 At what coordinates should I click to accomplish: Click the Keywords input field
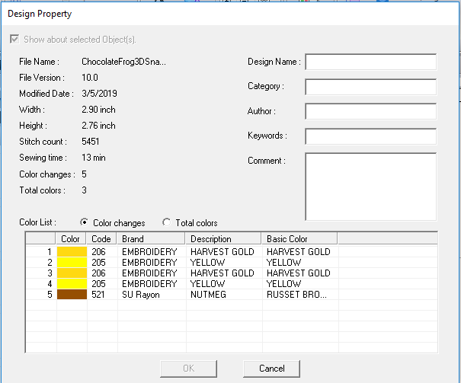370,136
